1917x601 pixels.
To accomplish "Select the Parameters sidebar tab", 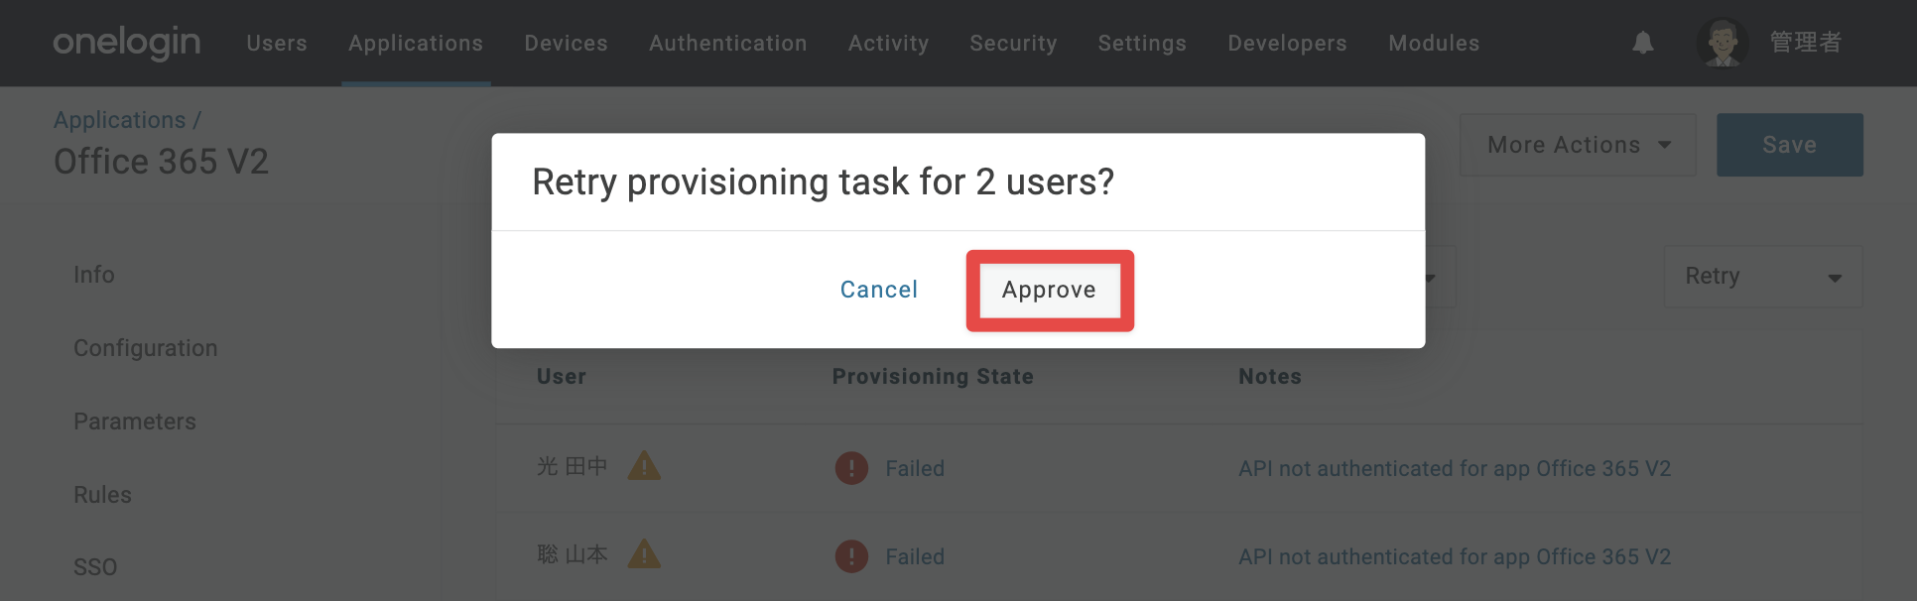I will pos(135,421).
